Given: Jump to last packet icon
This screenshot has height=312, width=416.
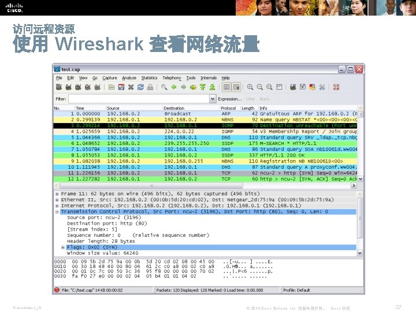Looking at the screenshot, I should 212,87.
